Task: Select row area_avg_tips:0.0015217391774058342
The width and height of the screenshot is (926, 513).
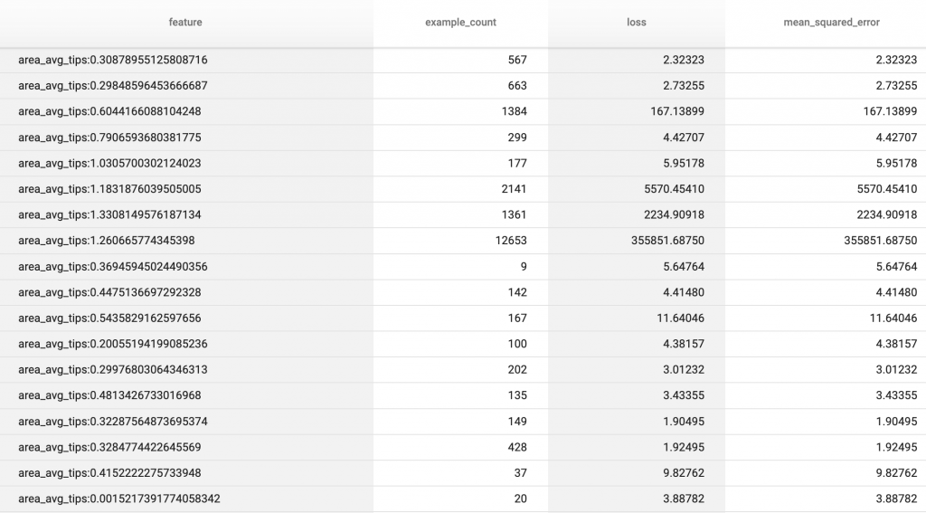Action: tap(463, 499)
